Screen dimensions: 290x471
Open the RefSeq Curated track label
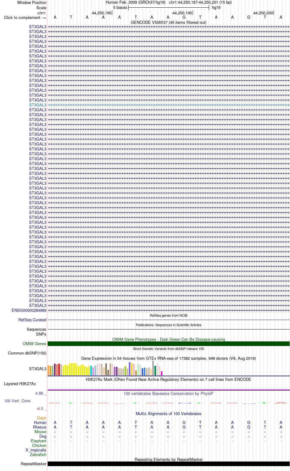point(32,320)
